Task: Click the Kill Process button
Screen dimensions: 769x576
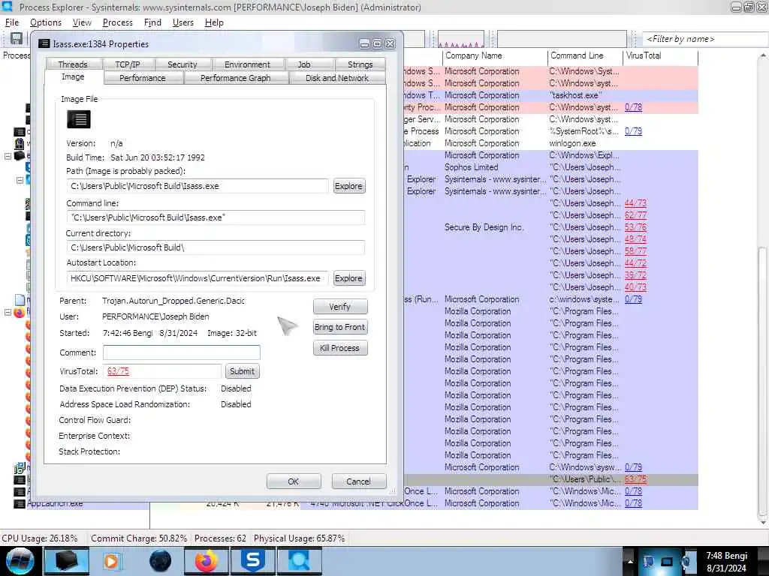Action: click(340, 348)
